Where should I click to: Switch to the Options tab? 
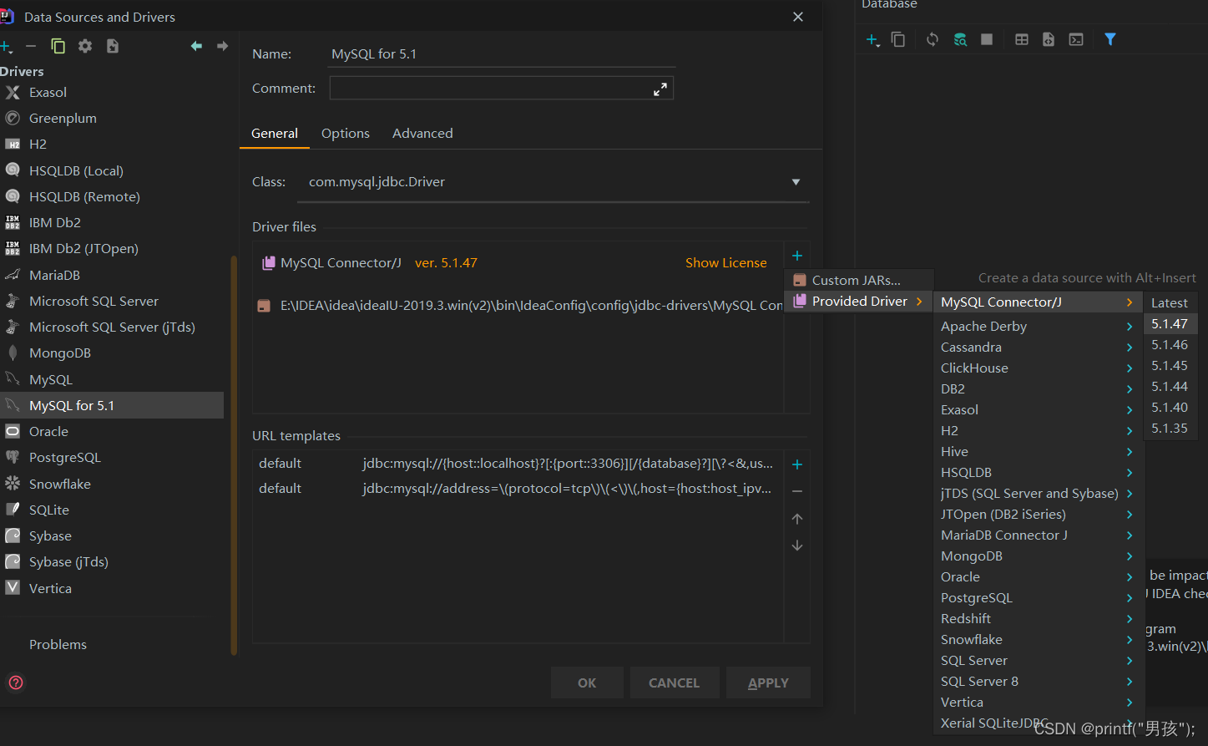346,133
